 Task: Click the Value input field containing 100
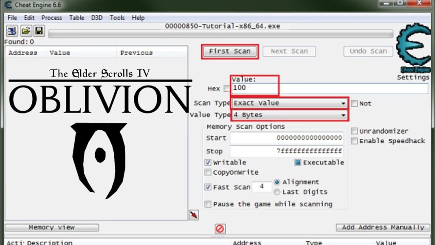[x=330, y=88]
